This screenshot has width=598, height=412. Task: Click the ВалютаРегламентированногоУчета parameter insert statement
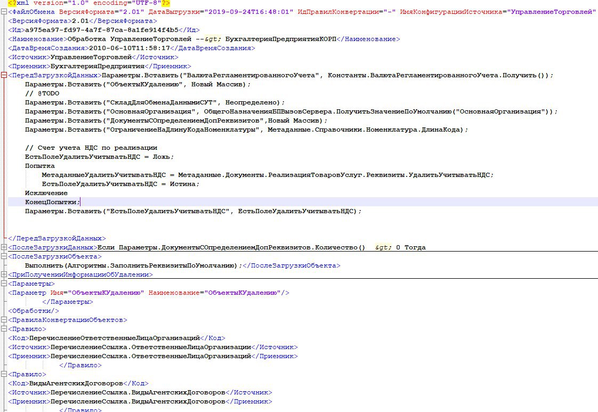click(x=328, y=75)
